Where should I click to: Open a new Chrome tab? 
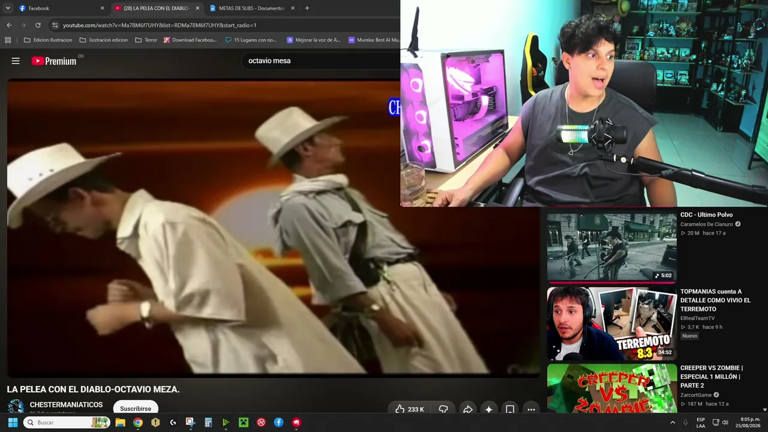(x=307, y=8)
